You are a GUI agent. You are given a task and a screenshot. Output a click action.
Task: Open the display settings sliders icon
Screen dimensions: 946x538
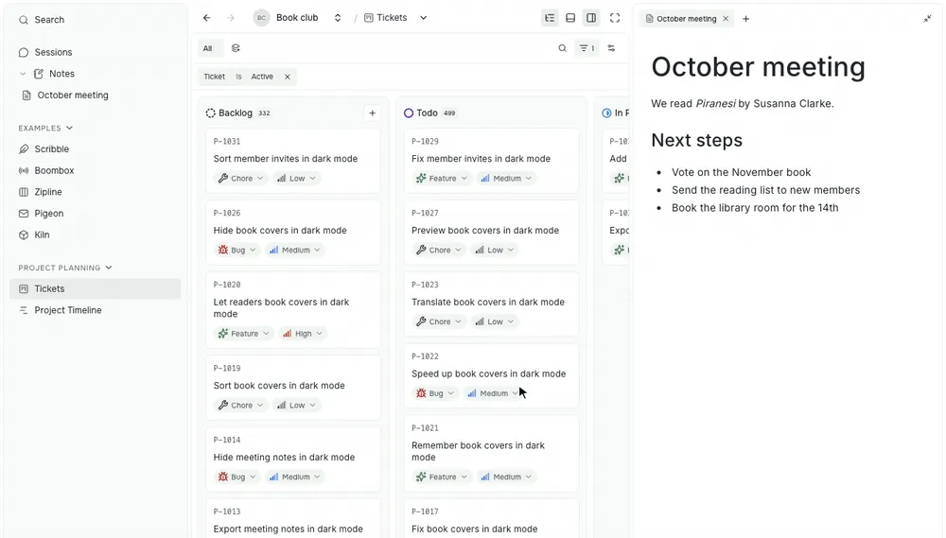611,48
